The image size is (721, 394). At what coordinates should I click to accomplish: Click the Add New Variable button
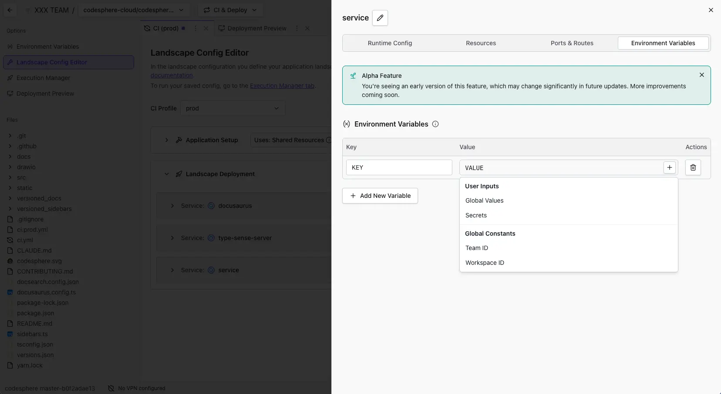pyautogui.click(x=380, y=196)
